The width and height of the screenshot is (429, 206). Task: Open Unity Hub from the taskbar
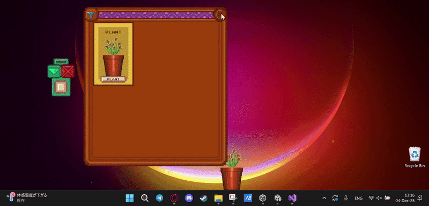(263, 198)
